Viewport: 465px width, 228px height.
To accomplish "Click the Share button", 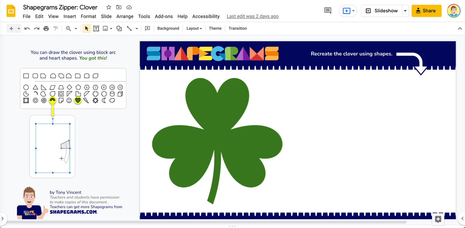I will [426, 10].
